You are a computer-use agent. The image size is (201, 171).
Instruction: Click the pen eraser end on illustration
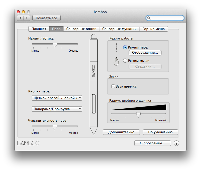tap(94, 36)
